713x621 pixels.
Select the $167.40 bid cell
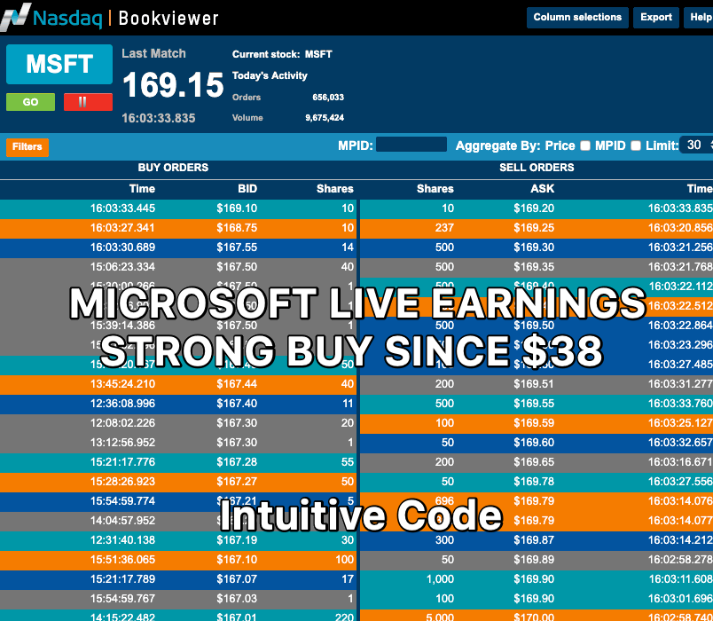point(237,404)
